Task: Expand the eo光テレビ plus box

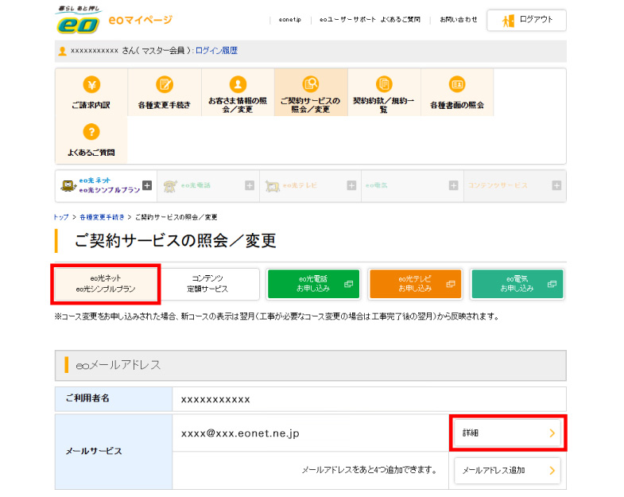Action: point(351,185)
